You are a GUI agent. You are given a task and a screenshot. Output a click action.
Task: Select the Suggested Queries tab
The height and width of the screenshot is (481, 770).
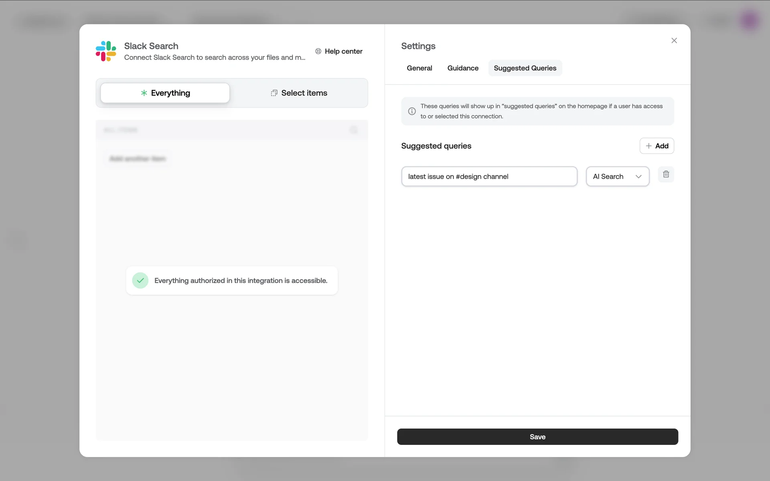pyautogui.click(x=525, y=68)
